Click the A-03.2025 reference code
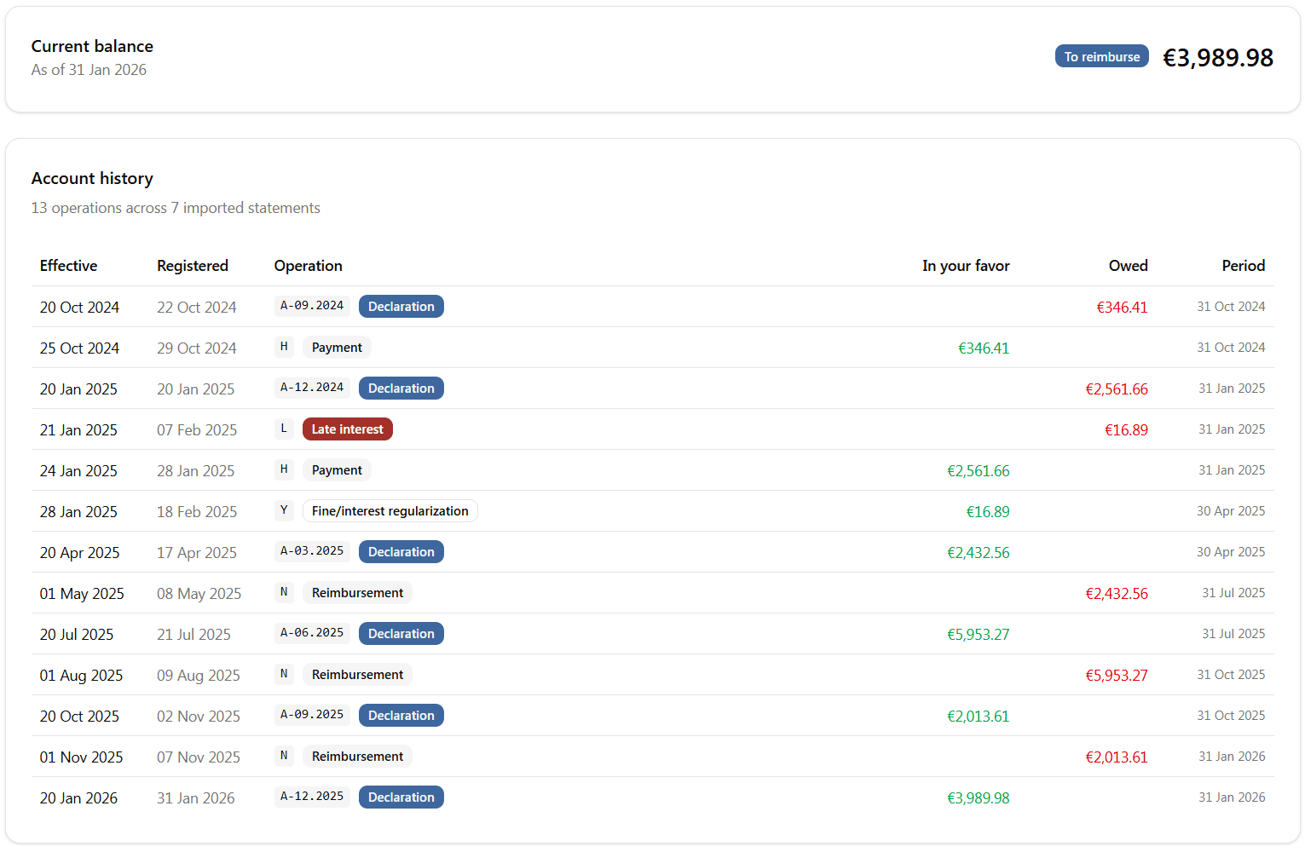The height and width of the screenshot is (852, 1305). (312, 551)
